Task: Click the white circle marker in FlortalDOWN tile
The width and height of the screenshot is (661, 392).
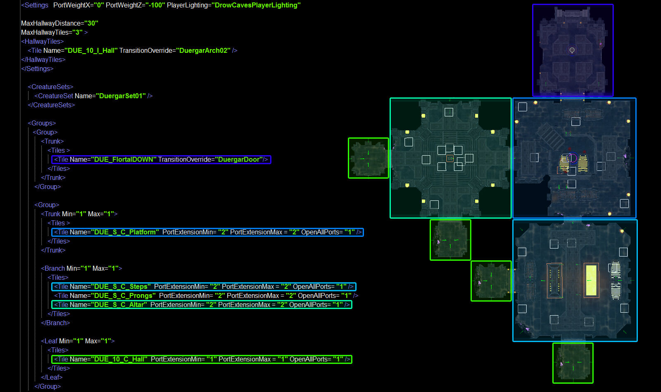Action: tap(572, 50)
